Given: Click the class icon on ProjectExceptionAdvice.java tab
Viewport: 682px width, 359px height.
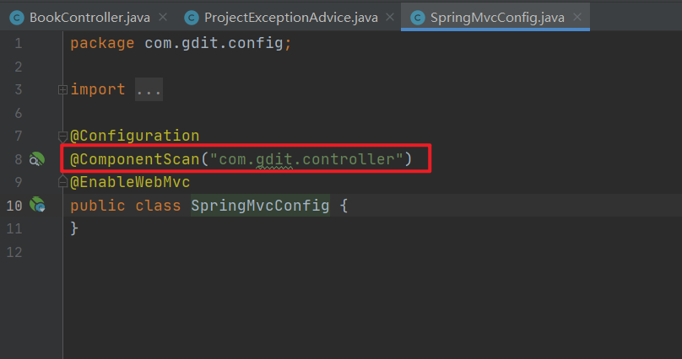Looking at the screenshot, I should [x=192, y=17].
